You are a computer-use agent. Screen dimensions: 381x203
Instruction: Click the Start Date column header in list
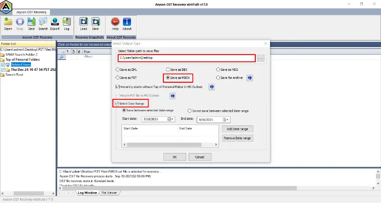[150, 128]
